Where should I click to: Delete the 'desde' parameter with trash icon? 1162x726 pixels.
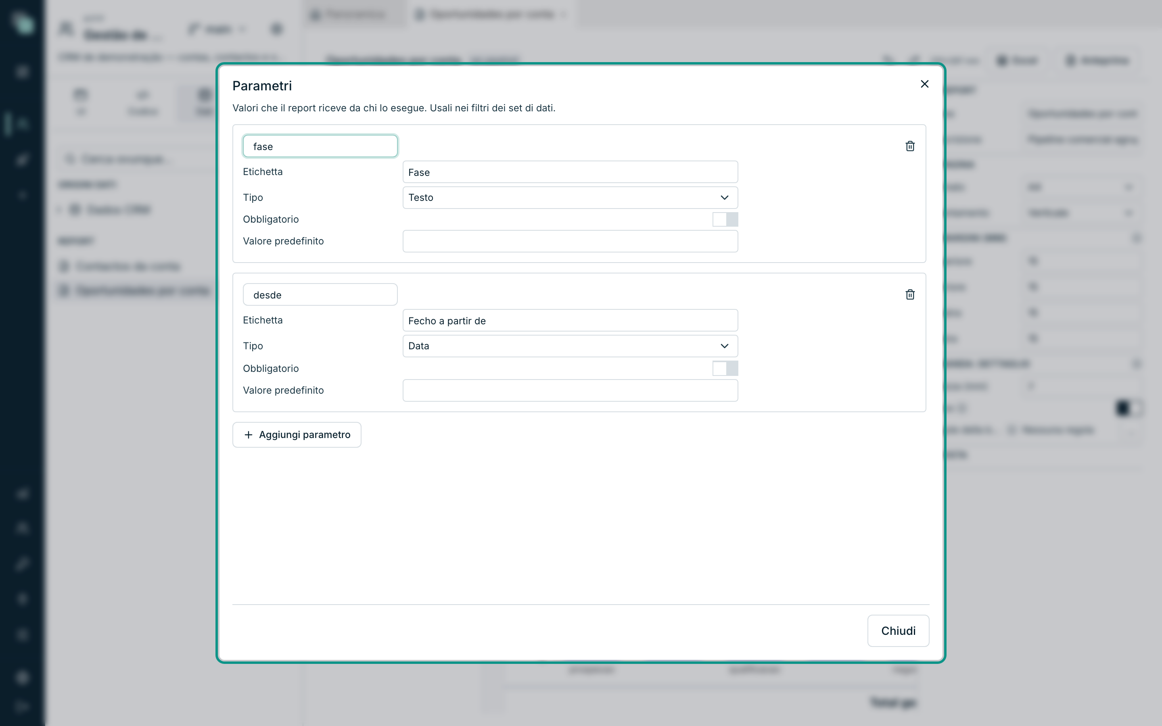pos(910,294)
